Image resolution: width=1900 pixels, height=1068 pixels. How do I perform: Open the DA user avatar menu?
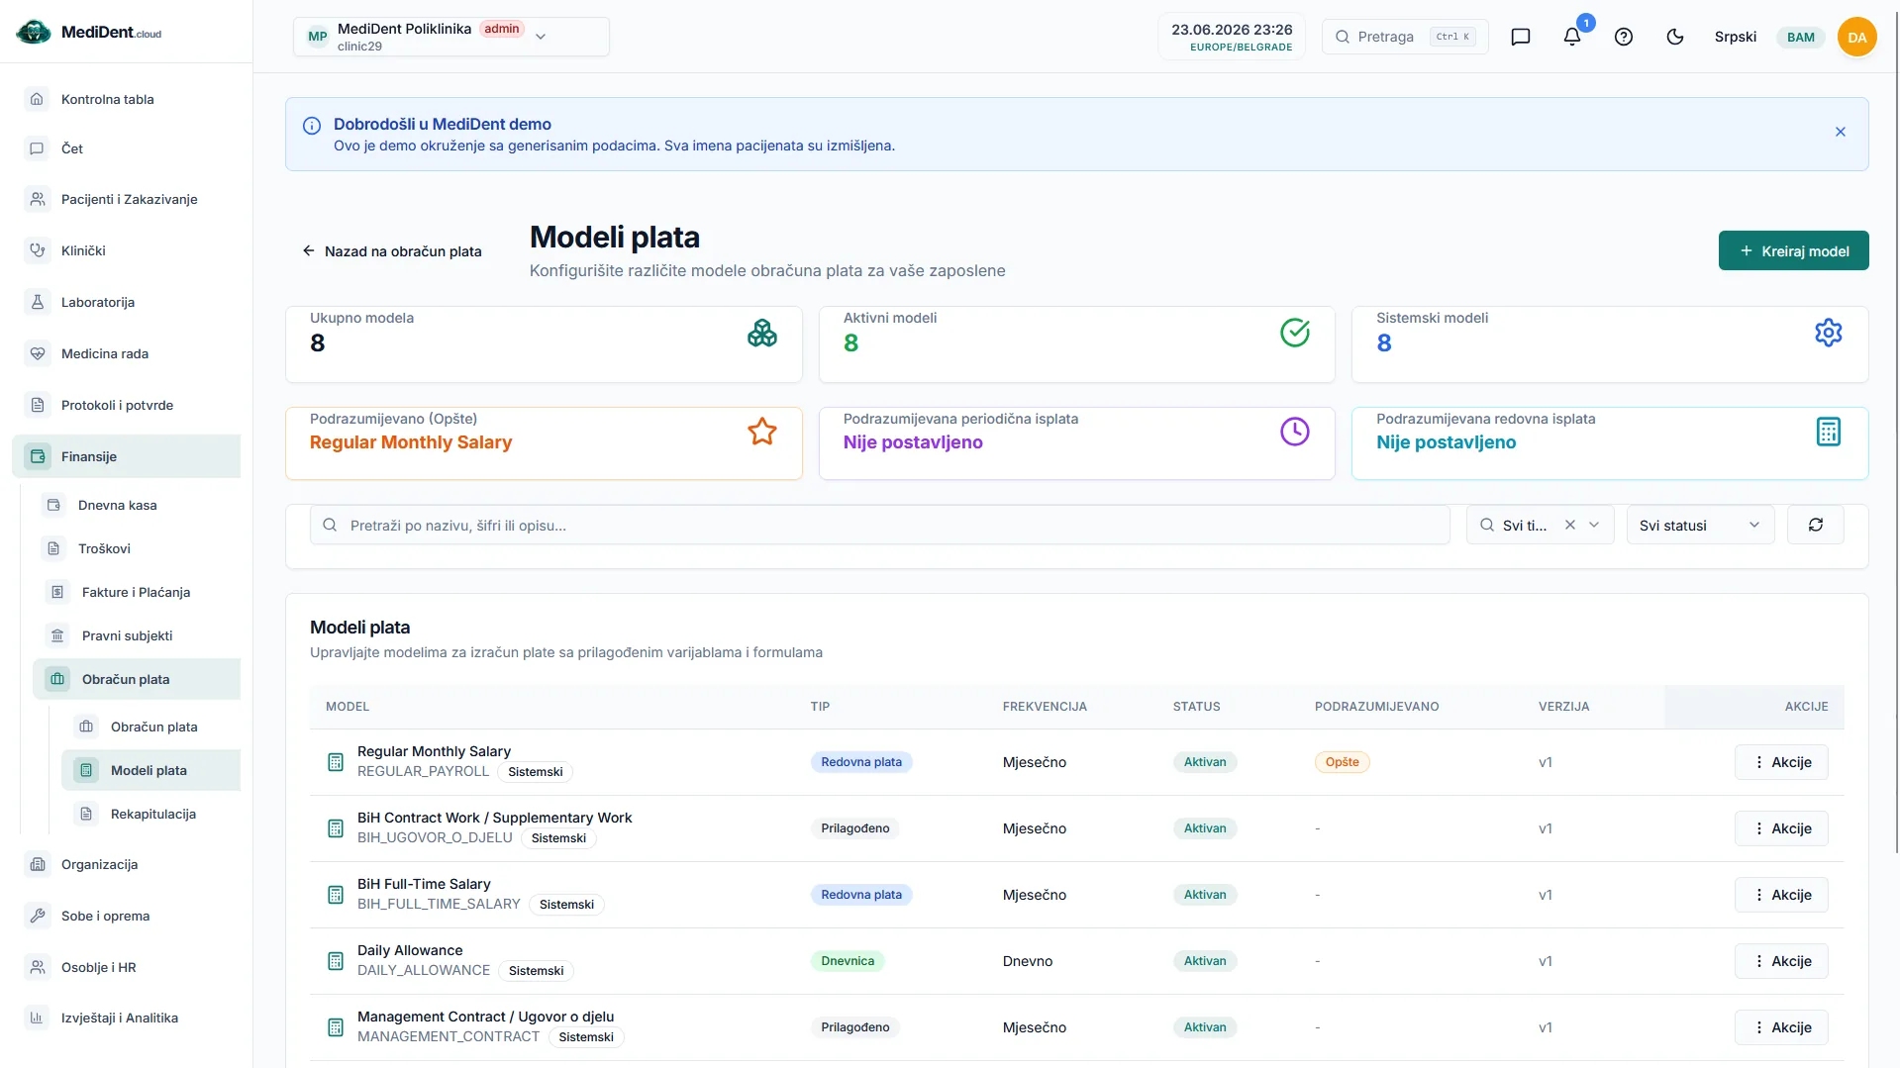coord(1857,37)
